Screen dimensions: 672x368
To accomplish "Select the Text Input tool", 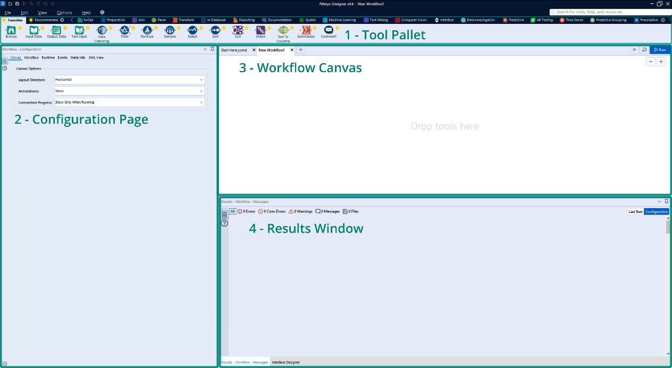I will point(79,30).
